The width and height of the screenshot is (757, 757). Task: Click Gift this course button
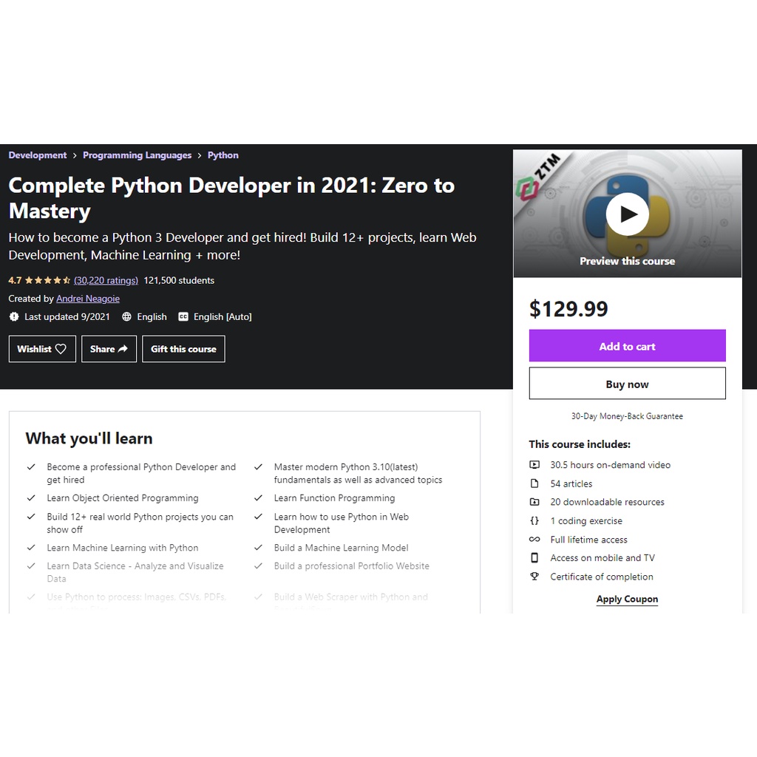coord(183,349)
